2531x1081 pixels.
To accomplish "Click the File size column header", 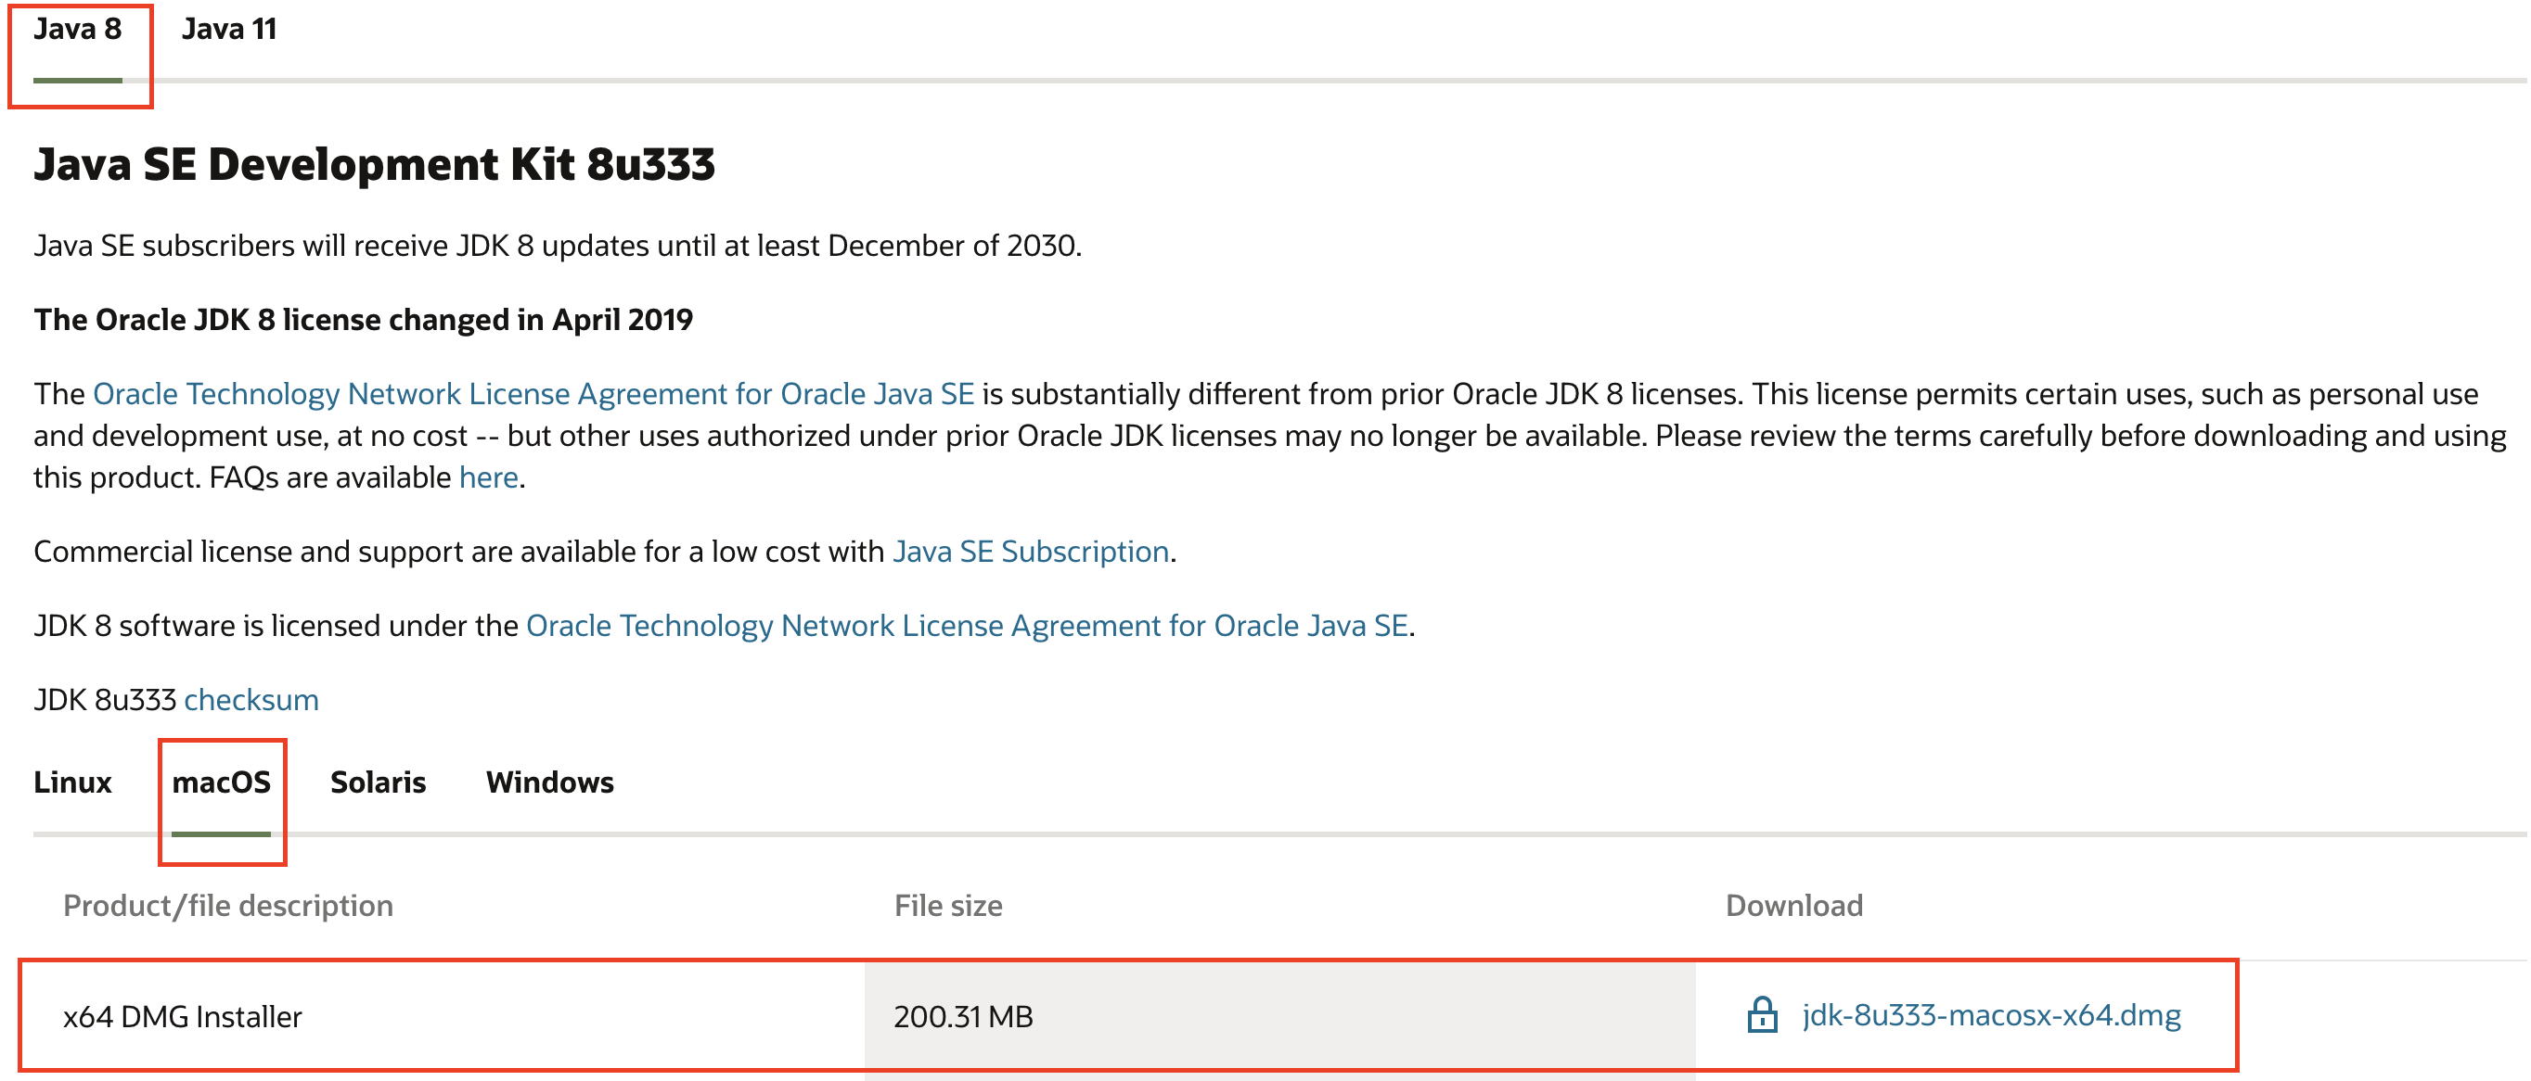I will pyautogui.click(x=948, y=905).
